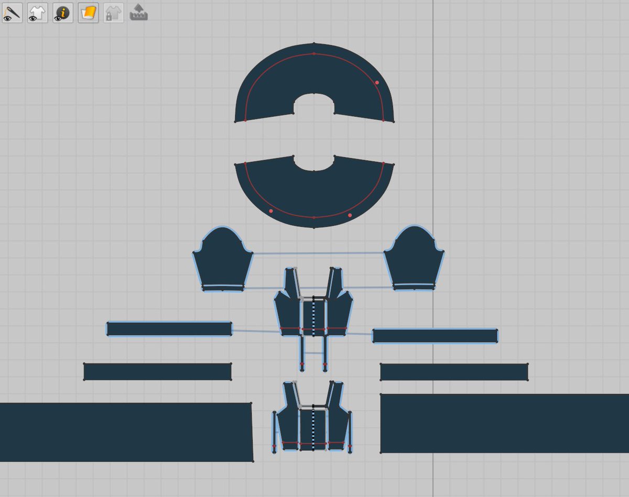Image resolution: width=629 pixels, height=497 pixels.
Task: Toggle sewing line visibility (needle icon)
Action: pos(12,12)
